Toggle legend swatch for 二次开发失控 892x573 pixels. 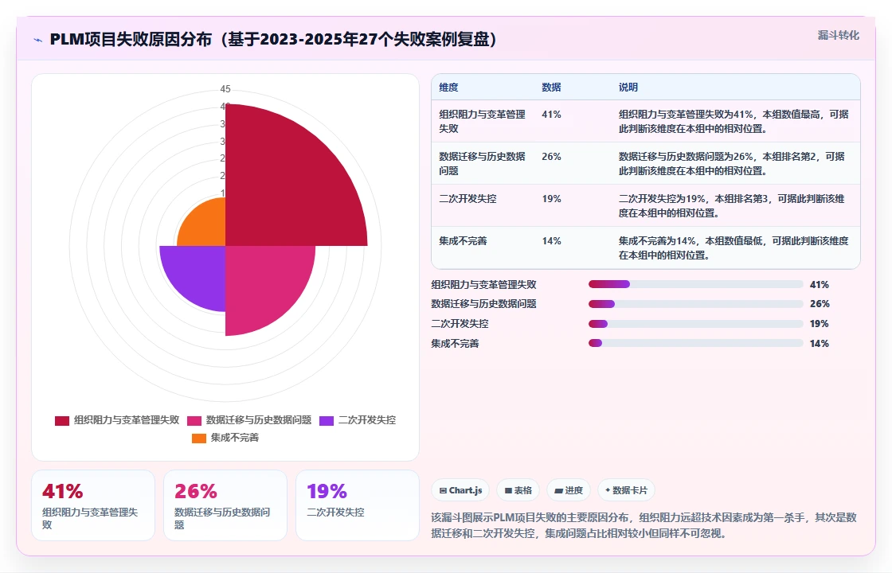(x=327, y=421)
